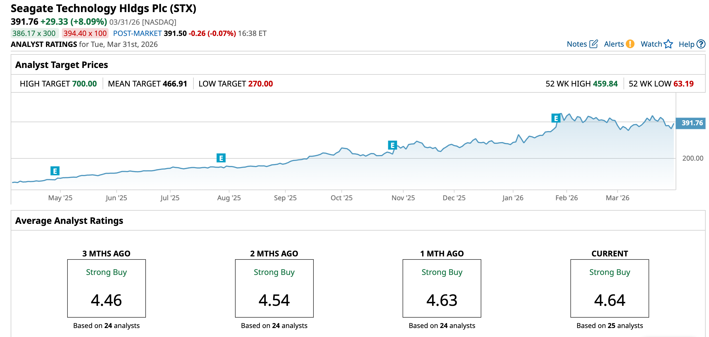Select the CURRENT rating box showing 4.64
The image size is (709, 337).
point(609,288)
